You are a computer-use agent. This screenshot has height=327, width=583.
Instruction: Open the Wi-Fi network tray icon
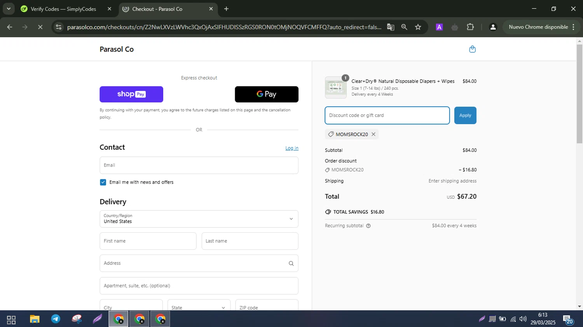point(513,319)
